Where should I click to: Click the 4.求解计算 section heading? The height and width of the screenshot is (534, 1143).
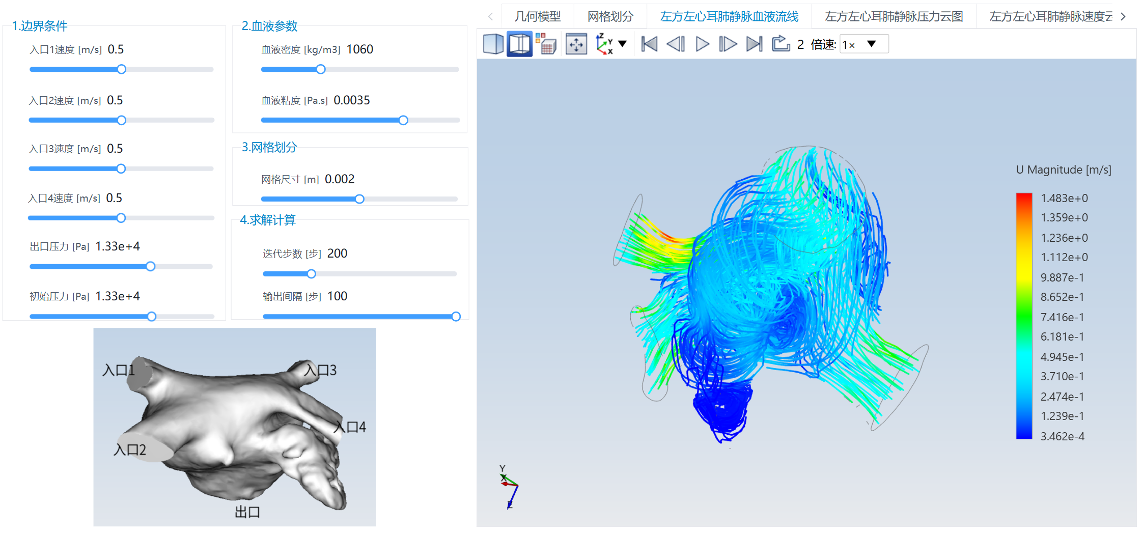[268, 220]
